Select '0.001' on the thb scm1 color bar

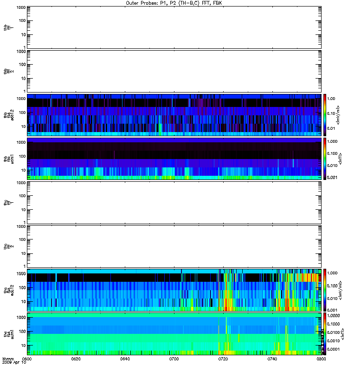click(332, 178)
